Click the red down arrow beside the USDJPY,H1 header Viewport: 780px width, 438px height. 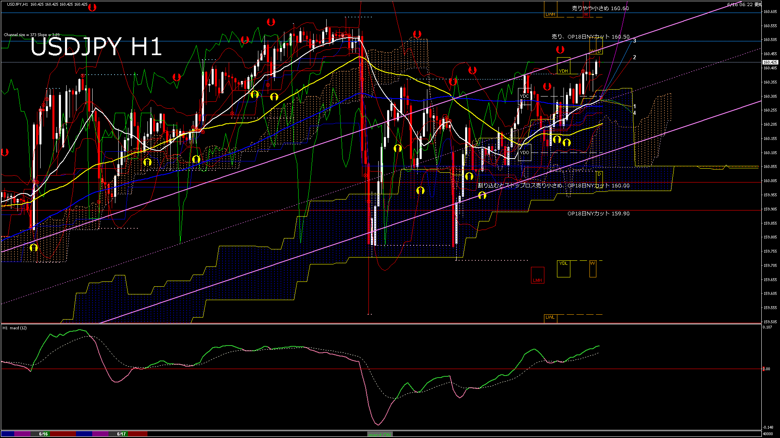[x=92, y=7]
